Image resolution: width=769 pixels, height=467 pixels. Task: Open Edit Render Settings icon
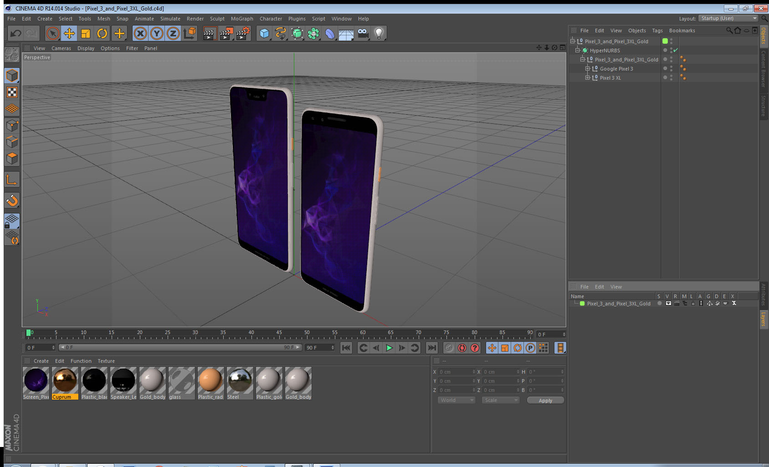click(x=243, y=33)
